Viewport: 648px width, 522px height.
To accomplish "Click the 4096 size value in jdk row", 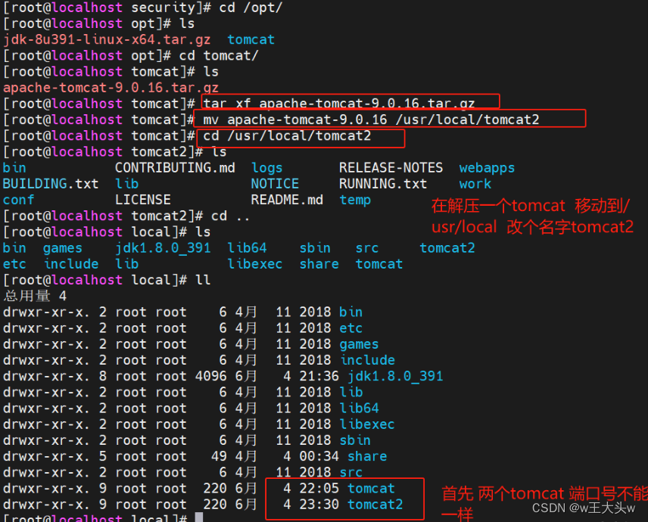I will click(x=210, y=376).
